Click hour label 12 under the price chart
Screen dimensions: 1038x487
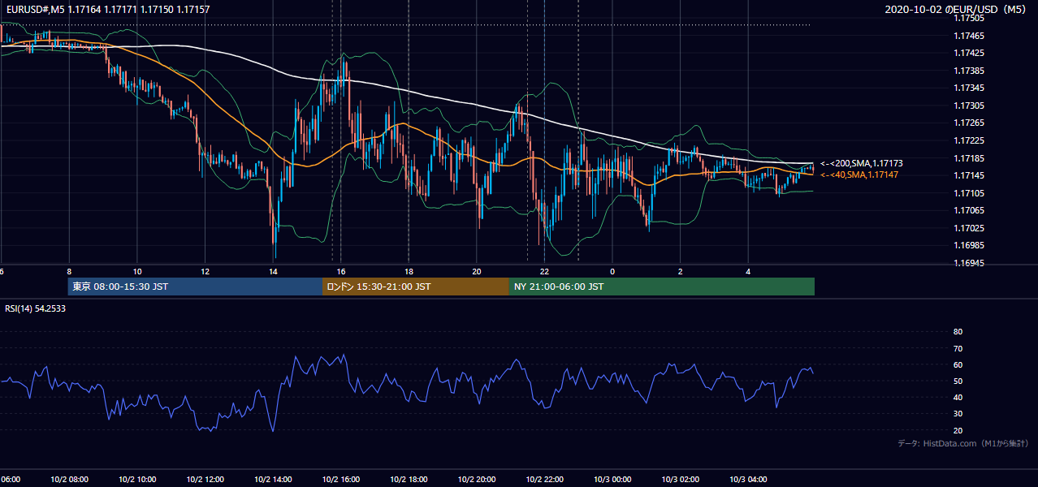pos(205,271)
